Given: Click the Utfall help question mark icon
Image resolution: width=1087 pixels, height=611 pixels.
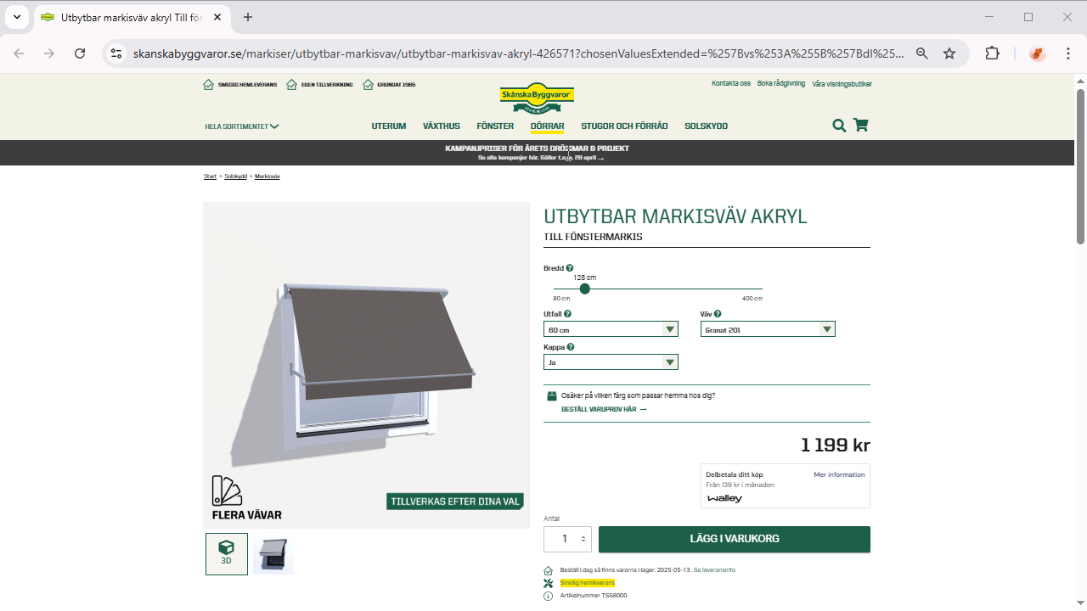Looking at the screenshot, I should pyautogui.click(x=567, y=314).
